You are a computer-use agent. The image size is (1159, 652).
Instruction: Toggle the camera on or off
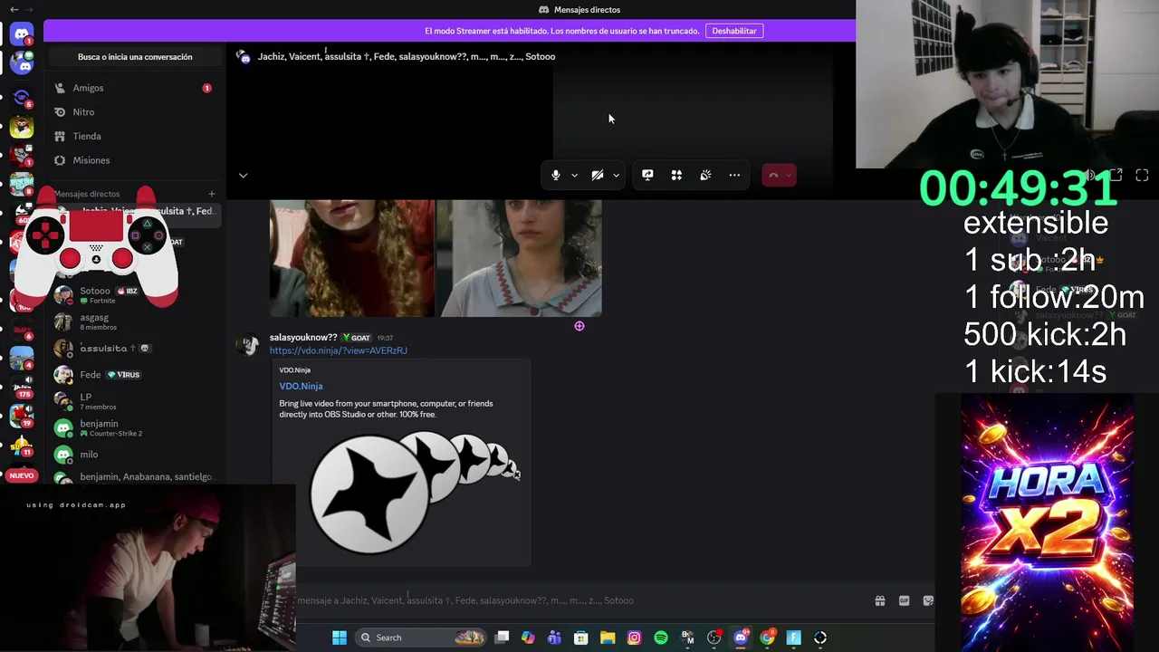click(598, 175)
